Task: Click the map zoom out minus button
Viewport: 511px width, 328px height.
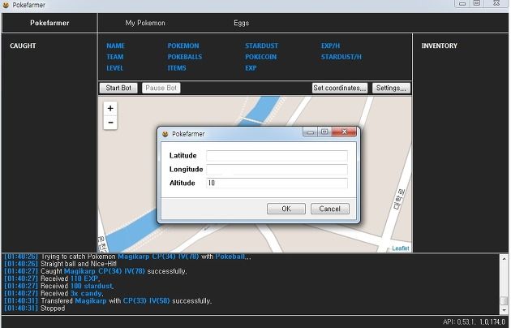Action: [x=110, y=123]
